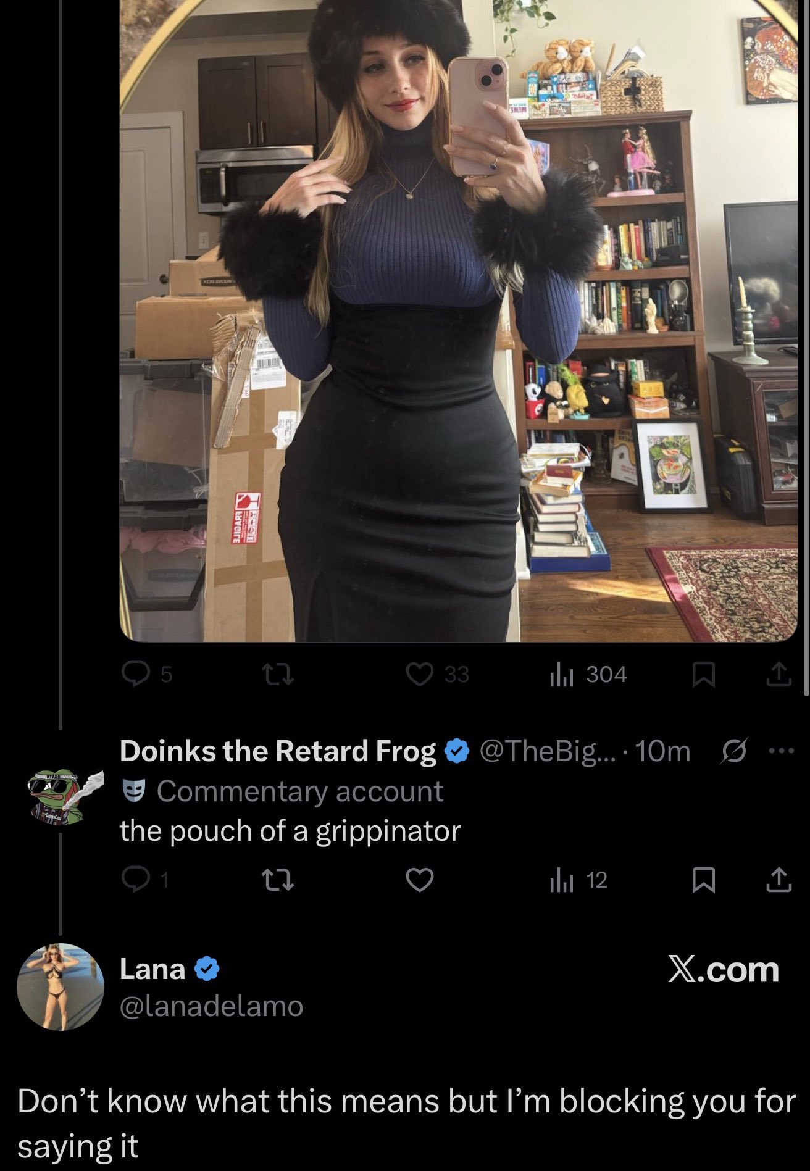The width and height of the screenshot is (810, 1171).
Task: Open the @lanadelamo handle link
Action: [211, 1006]
